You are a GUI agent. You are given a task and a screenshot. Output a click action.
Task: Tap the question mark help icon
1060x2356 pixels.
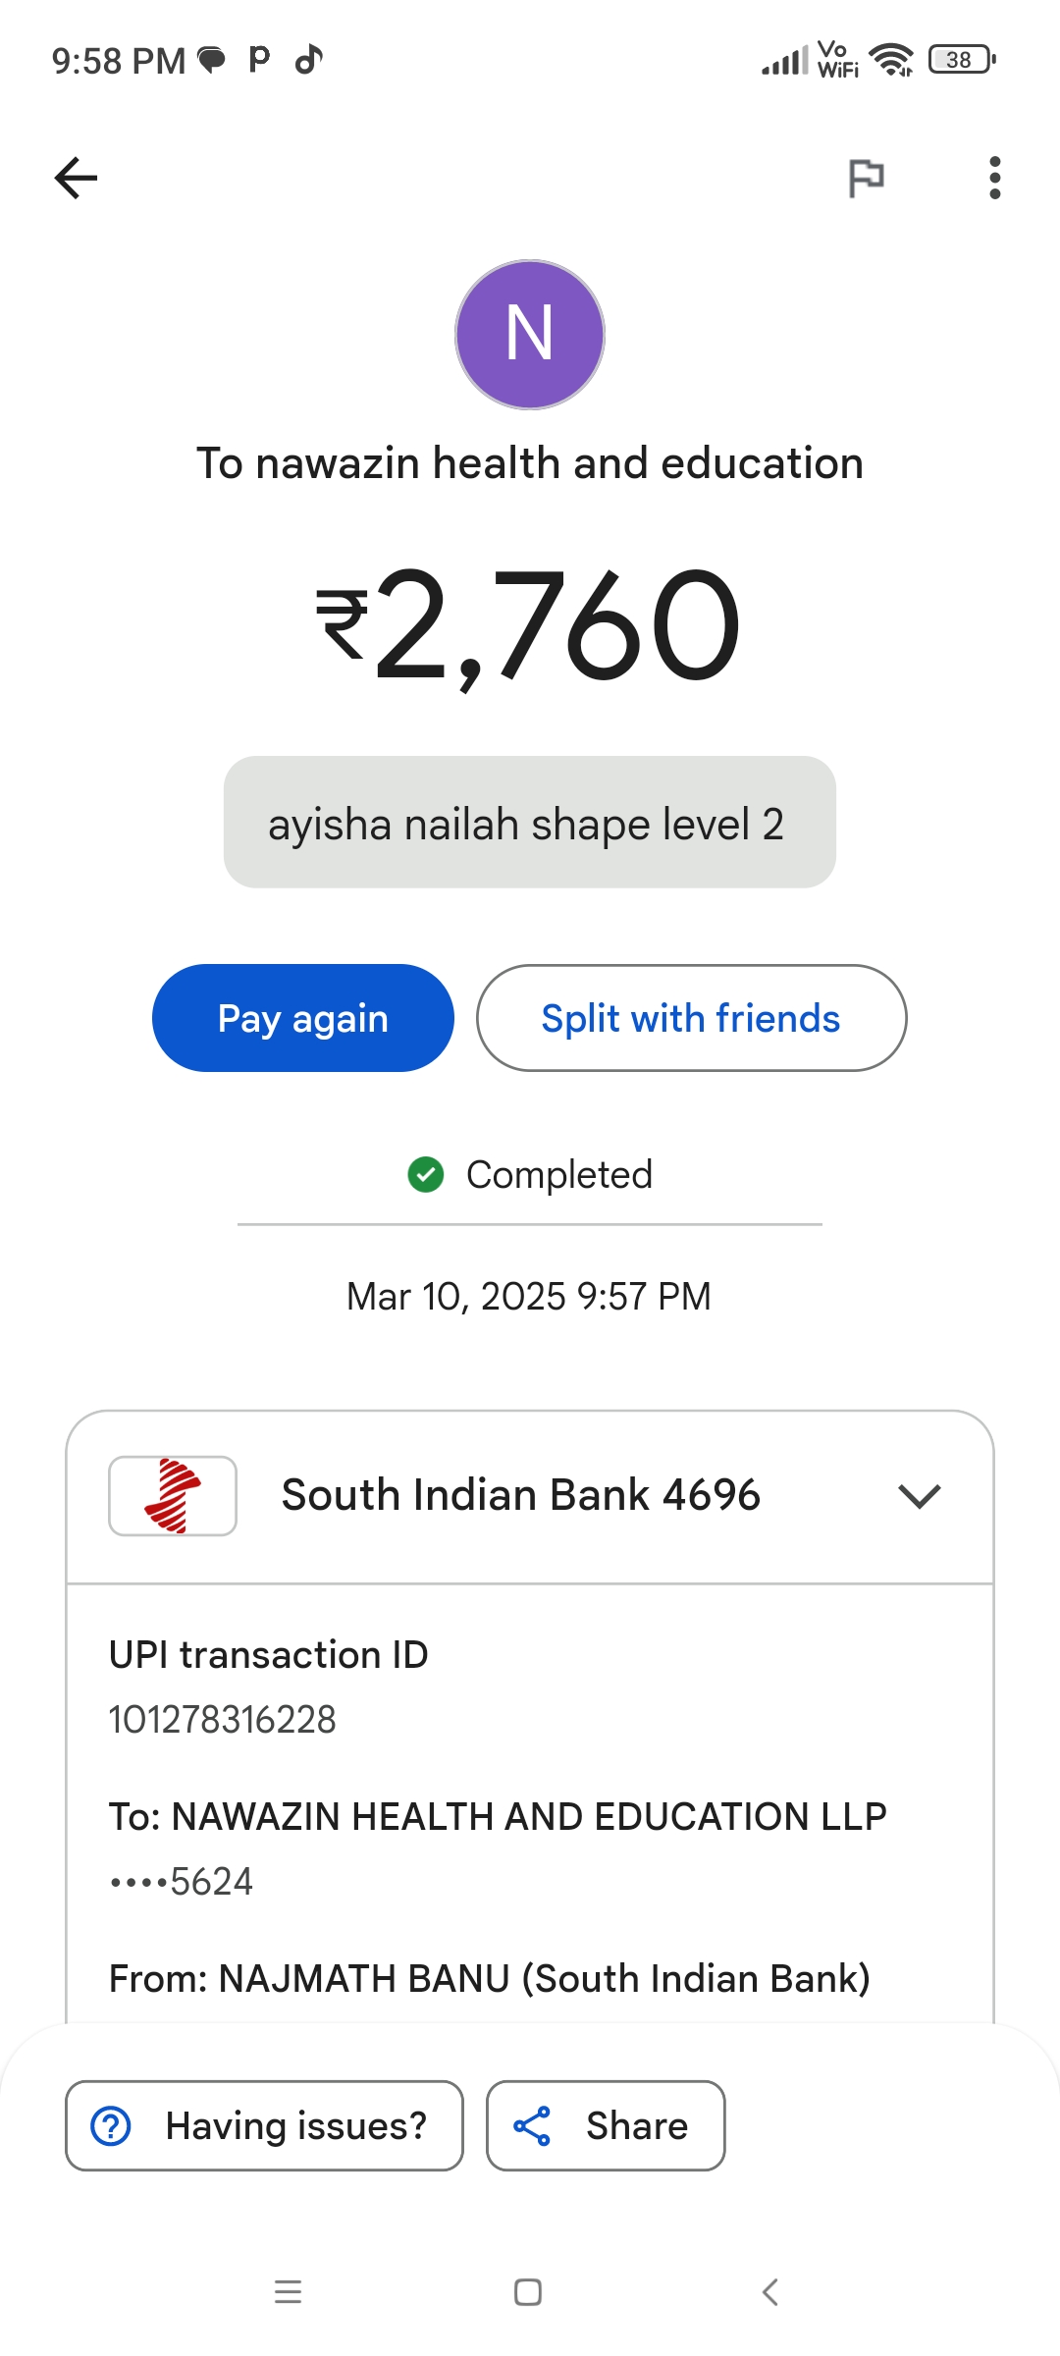tap(111, 2126)
